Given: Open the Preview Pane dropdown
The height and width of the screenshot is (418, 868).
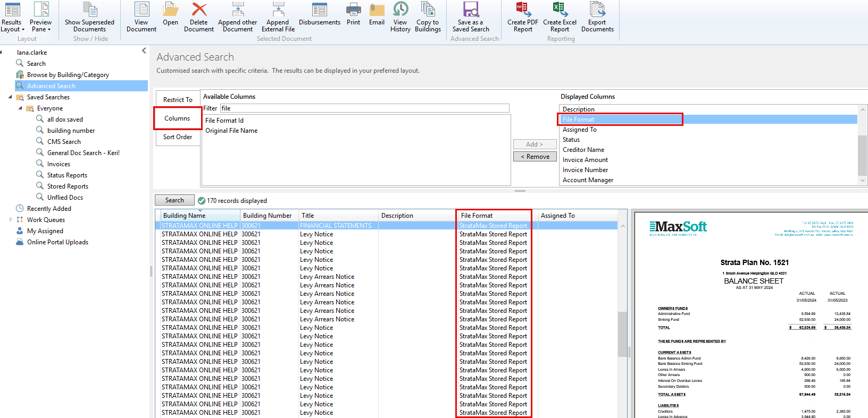Looking at the screenshot, I should coord(40,18).
